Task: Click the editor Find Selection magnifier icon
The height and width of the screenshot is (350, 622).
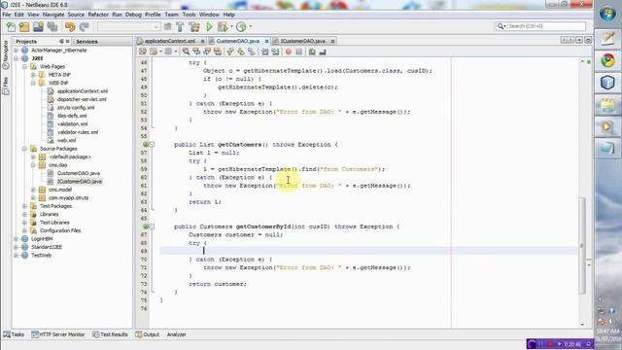Action: [186, 52]
